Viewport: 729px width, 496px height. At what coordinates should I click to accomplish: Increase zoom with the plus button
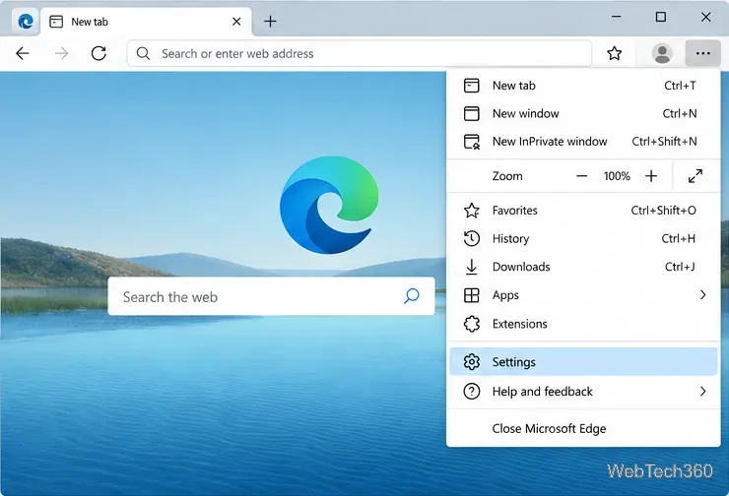651,176
